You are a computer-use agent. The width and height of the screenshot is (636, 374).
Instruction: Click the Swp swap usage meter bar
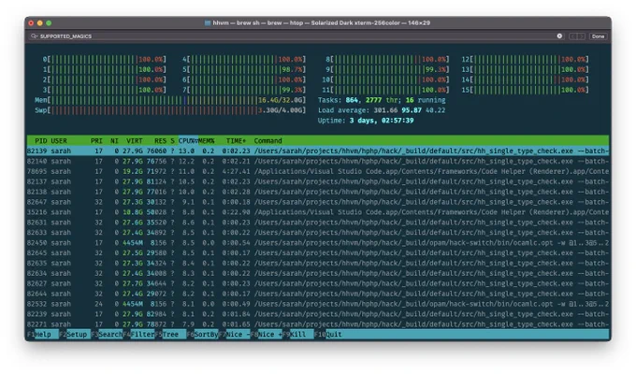pyautogui.click(x=170, y=110)
